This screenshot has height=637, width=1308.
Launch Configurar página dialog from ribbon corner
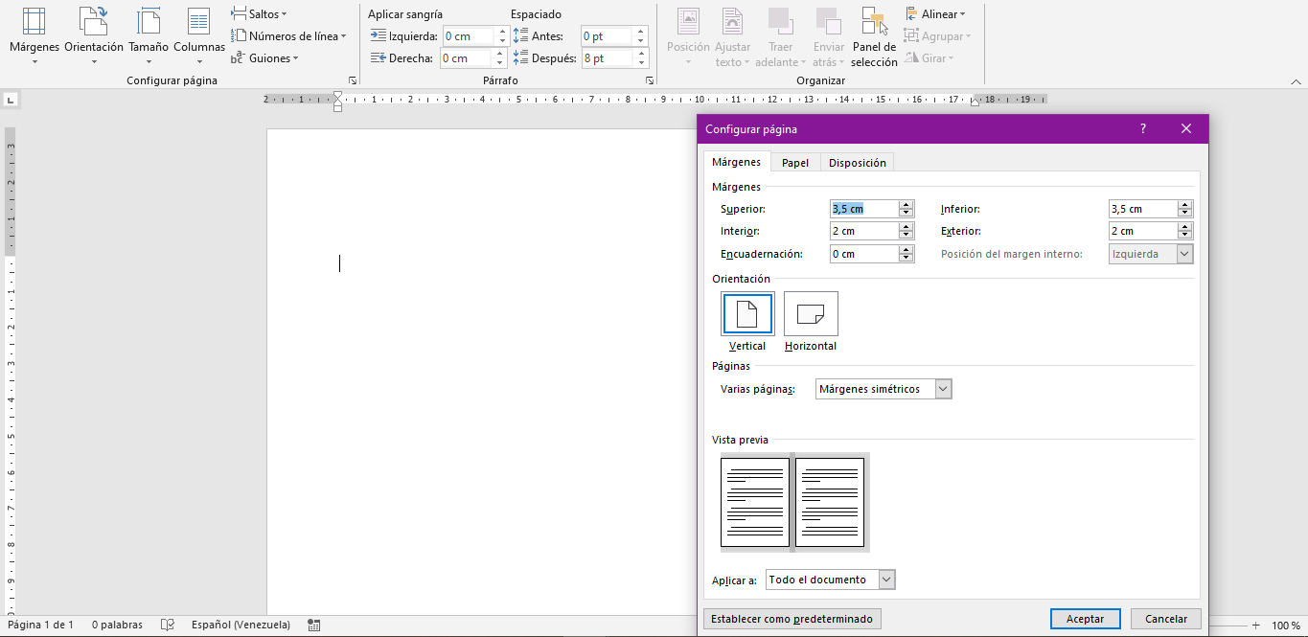pyautogui.click(x=353, y=81)
